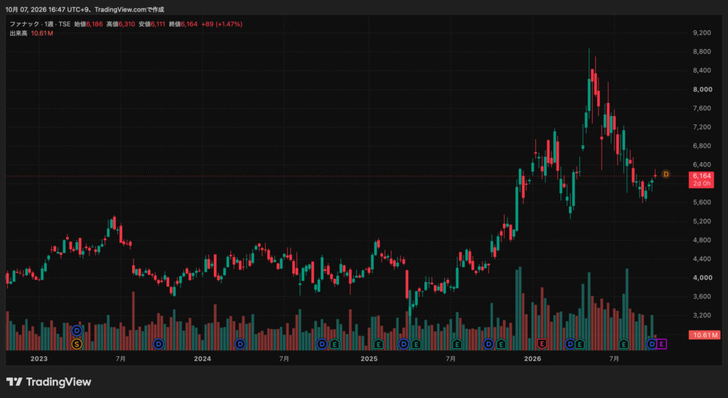The height and width of the screenshot is (398, 728).
Task: Click the 7,200 price axis label
Action: [702, 127]
